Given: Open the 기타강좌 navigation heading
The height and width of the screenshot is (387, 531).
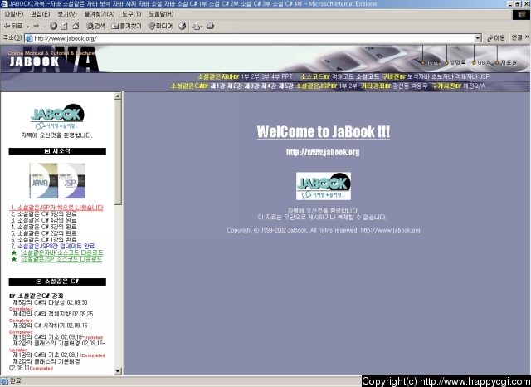Looking at the screenshot, I should 376,86.
